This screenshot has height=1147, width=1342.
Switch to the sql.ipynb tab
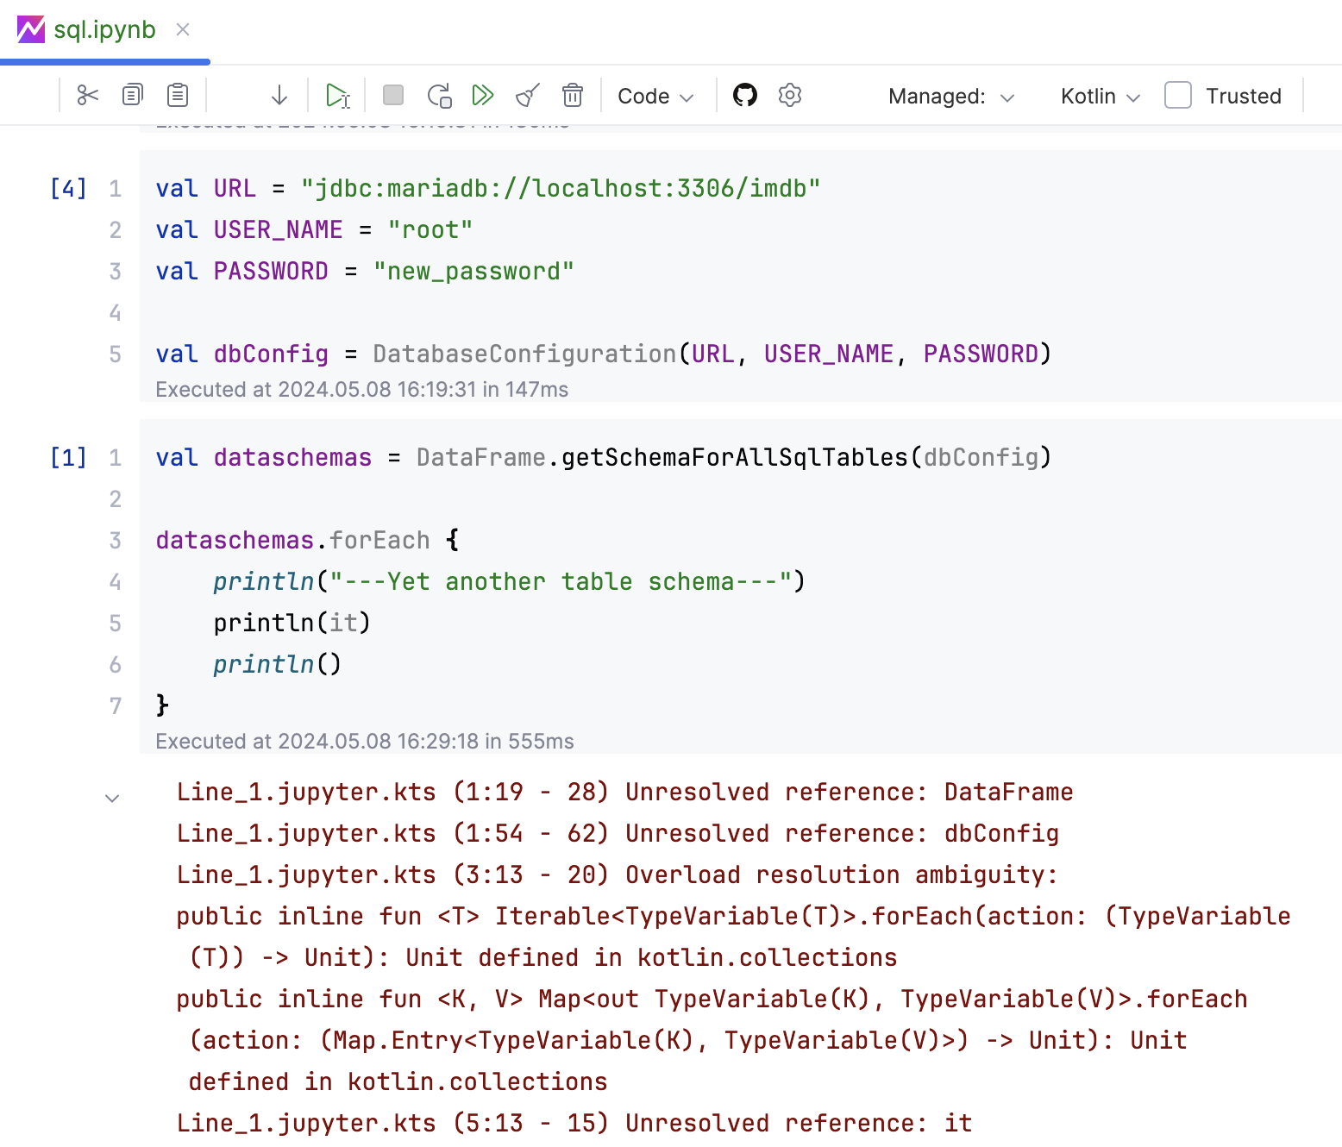[x=103, y=28]
